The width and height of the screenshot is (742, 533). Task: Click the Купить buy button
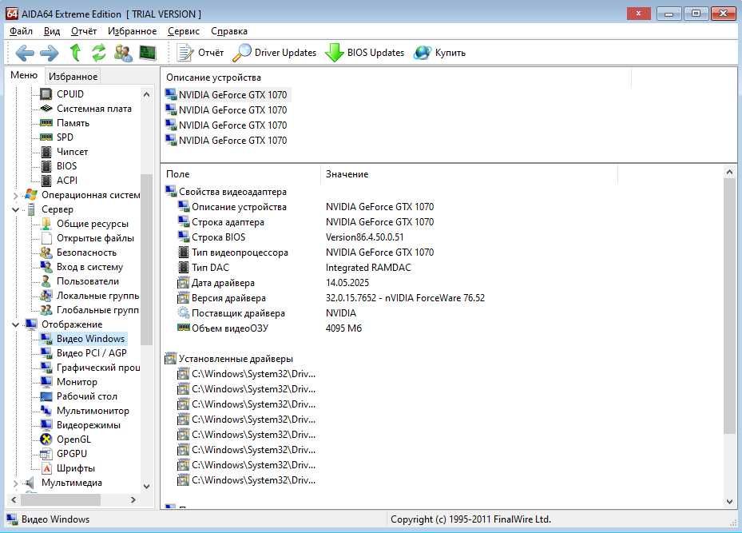tap(439, 53)
